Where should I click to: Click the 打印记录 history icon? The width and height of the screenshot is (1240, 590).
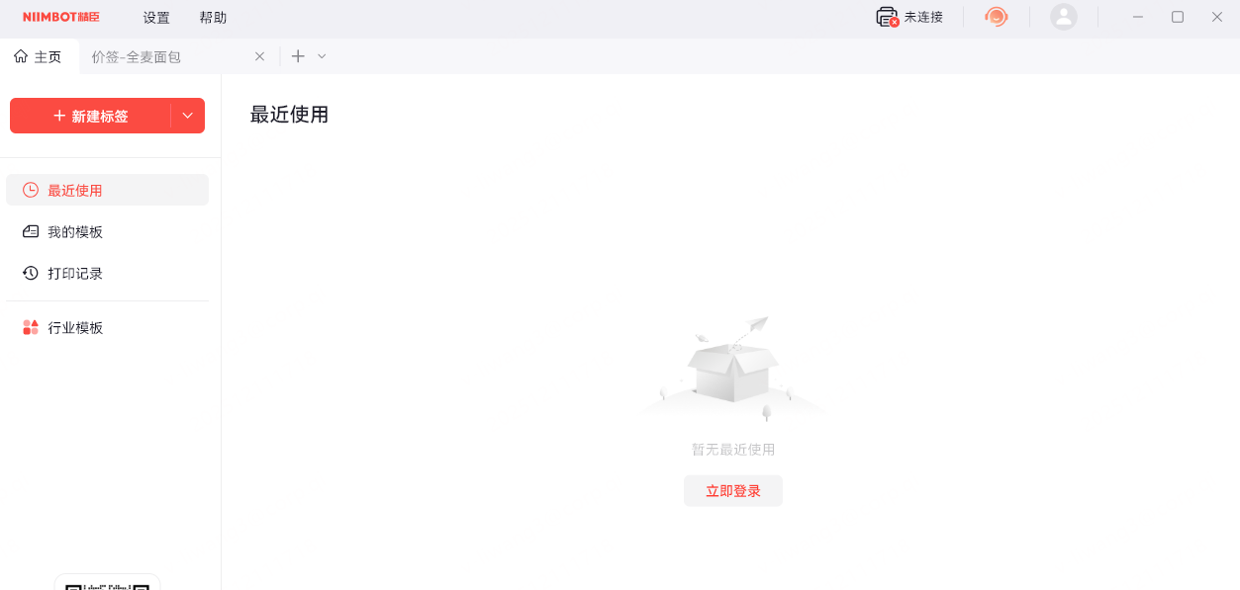(31, 273)
